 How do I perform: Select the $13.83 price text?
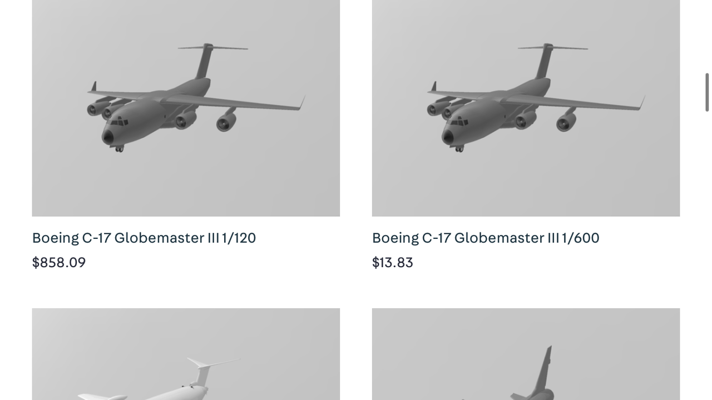click(393, 262)
